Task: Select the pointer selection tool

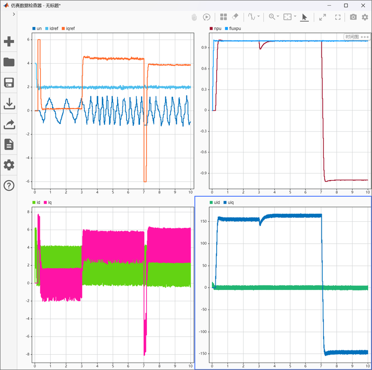Action: tap(305, 17)
